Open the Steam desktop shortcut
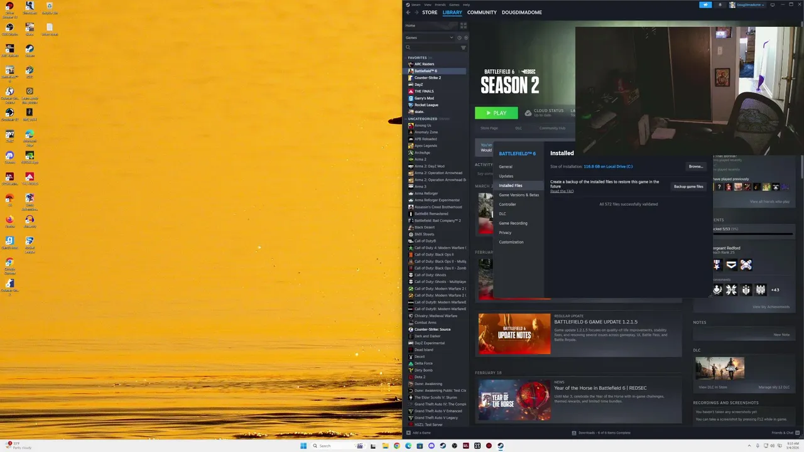Screen dimensions: 804x452 30,51
